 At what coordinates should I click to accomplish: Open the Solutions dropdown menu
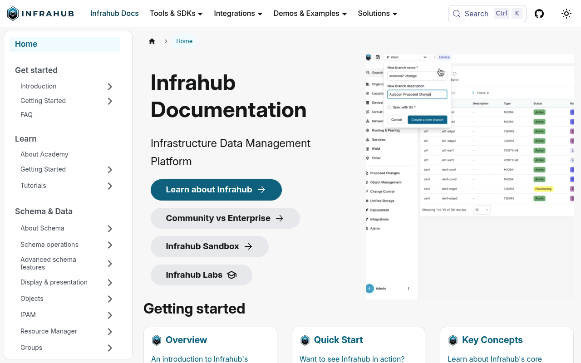(378, 14)
